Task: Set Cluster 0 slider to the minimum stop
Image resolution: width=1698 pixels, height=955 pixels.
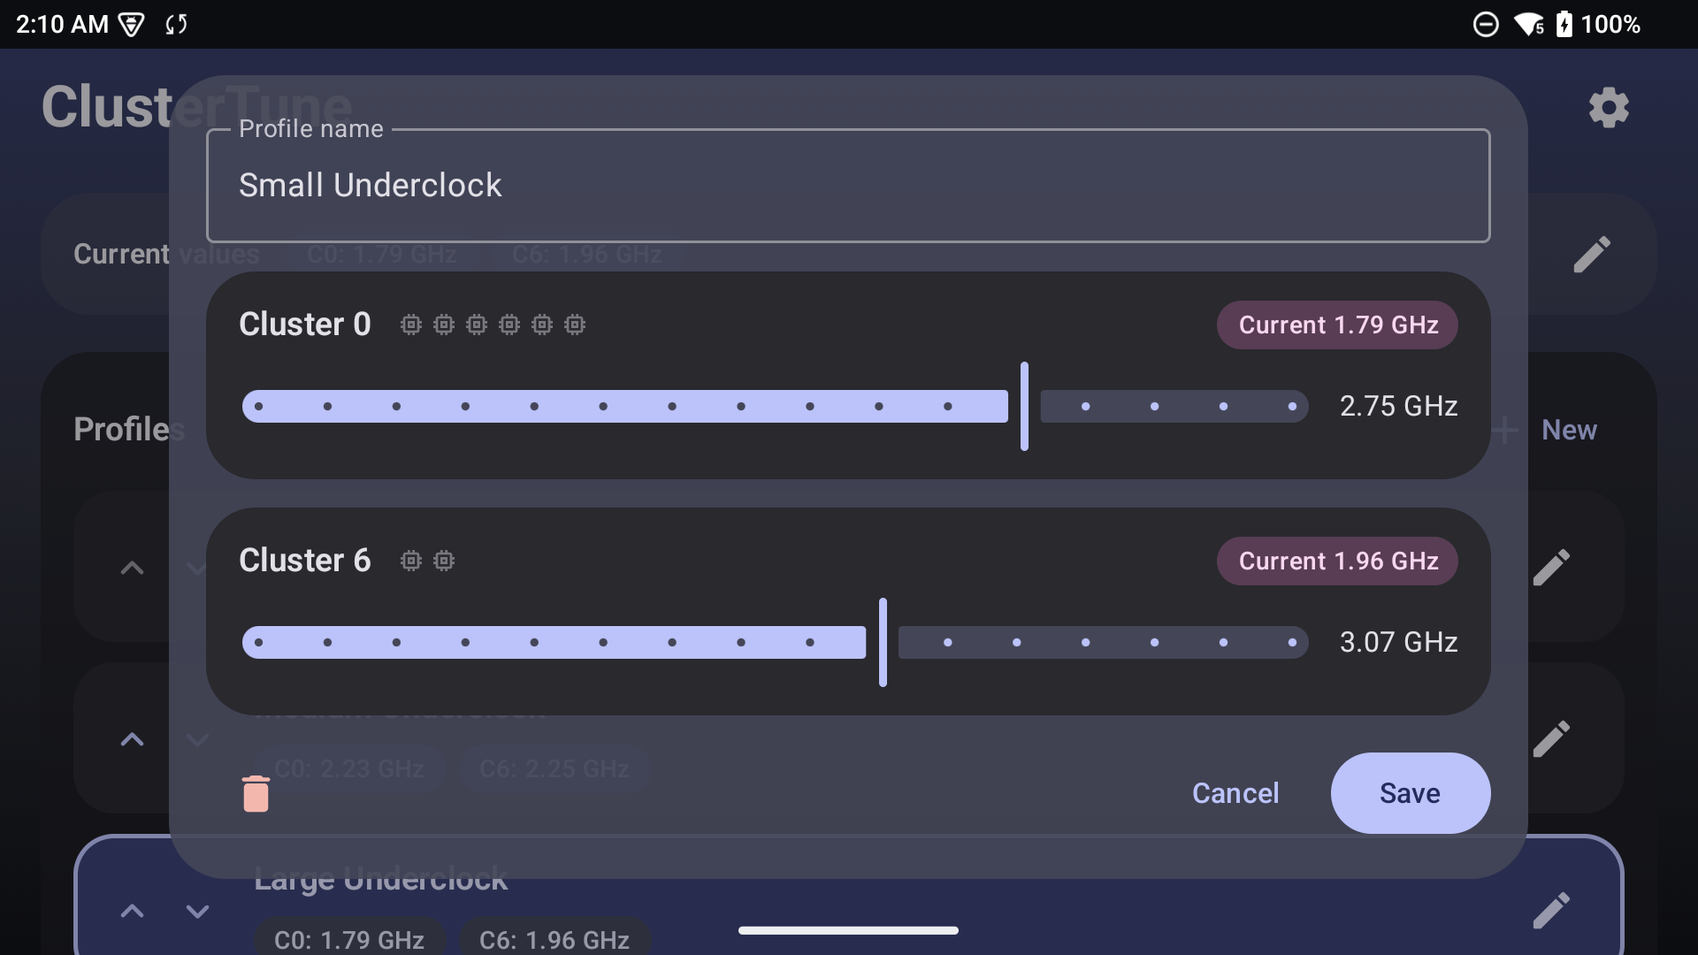Action: [x=258, y=407]
